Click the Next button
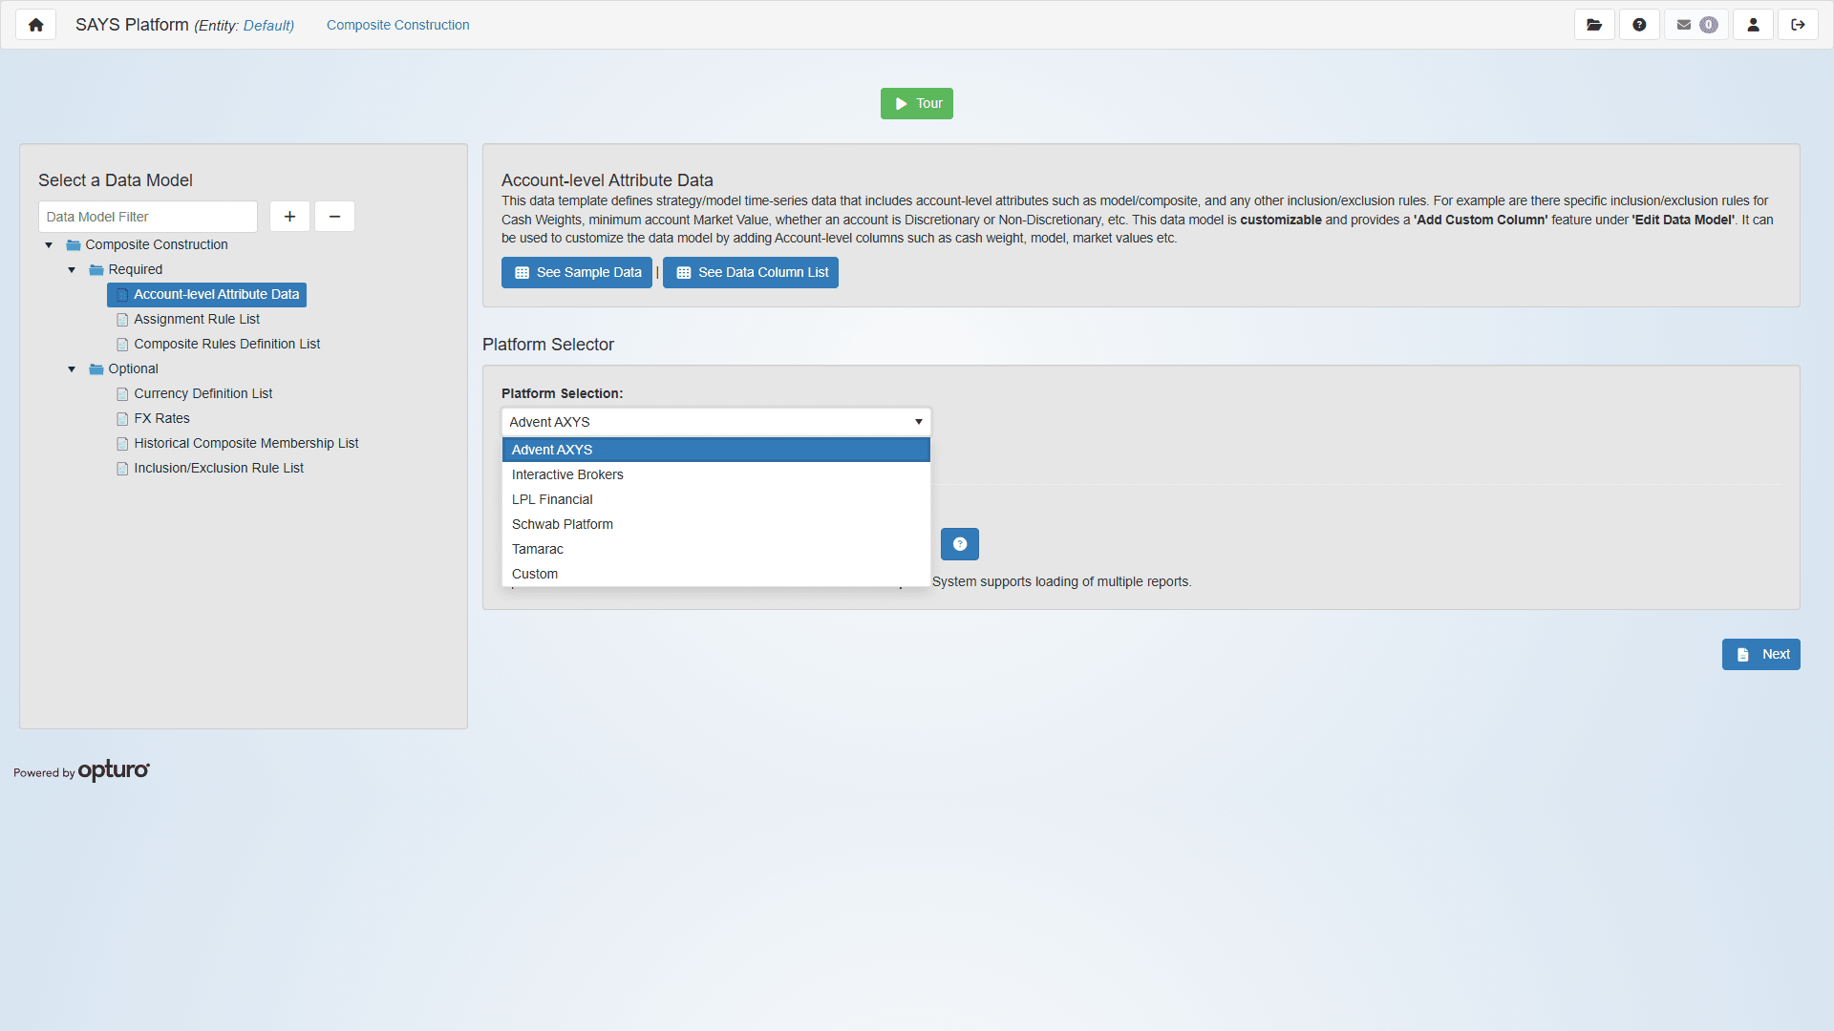1834x1031 pixels. [1761, 654]
